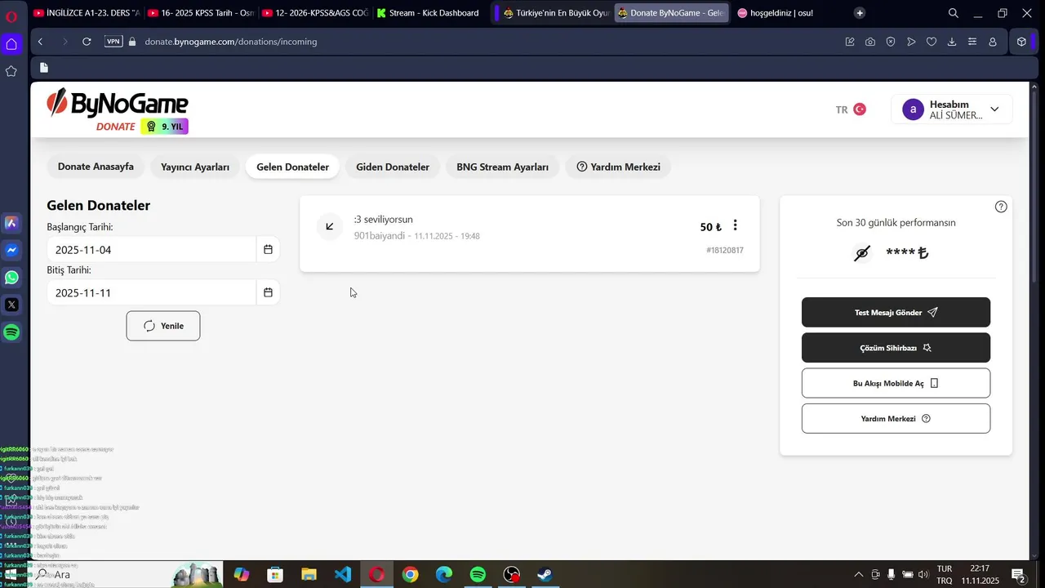This screenshot has width=1045, height=588.
Task: Open the ByNoGame Donate logo home
Action: (x=118, y=109)
